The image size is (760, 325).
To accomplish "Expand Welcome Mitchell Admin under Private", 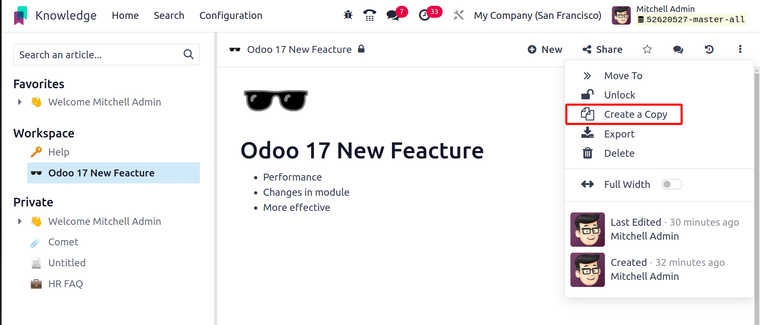I will click(x=19, y=221).
